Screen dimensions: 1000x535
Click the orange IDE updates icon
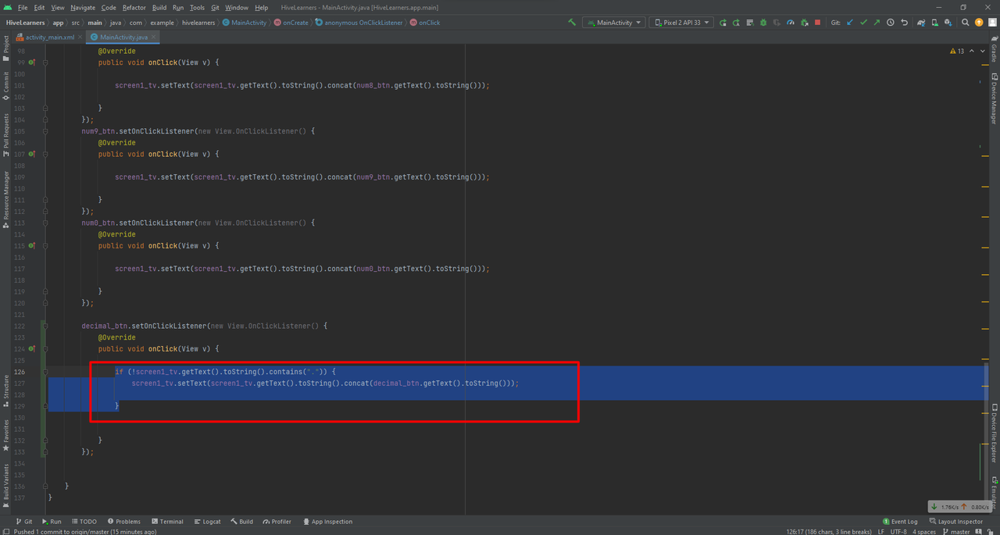(x=980, y=23)
